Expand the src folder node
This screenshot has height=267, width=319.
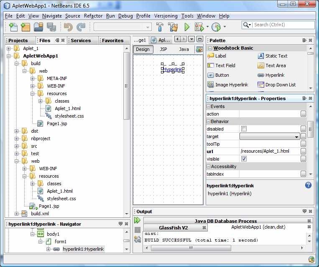coord(16,146)
